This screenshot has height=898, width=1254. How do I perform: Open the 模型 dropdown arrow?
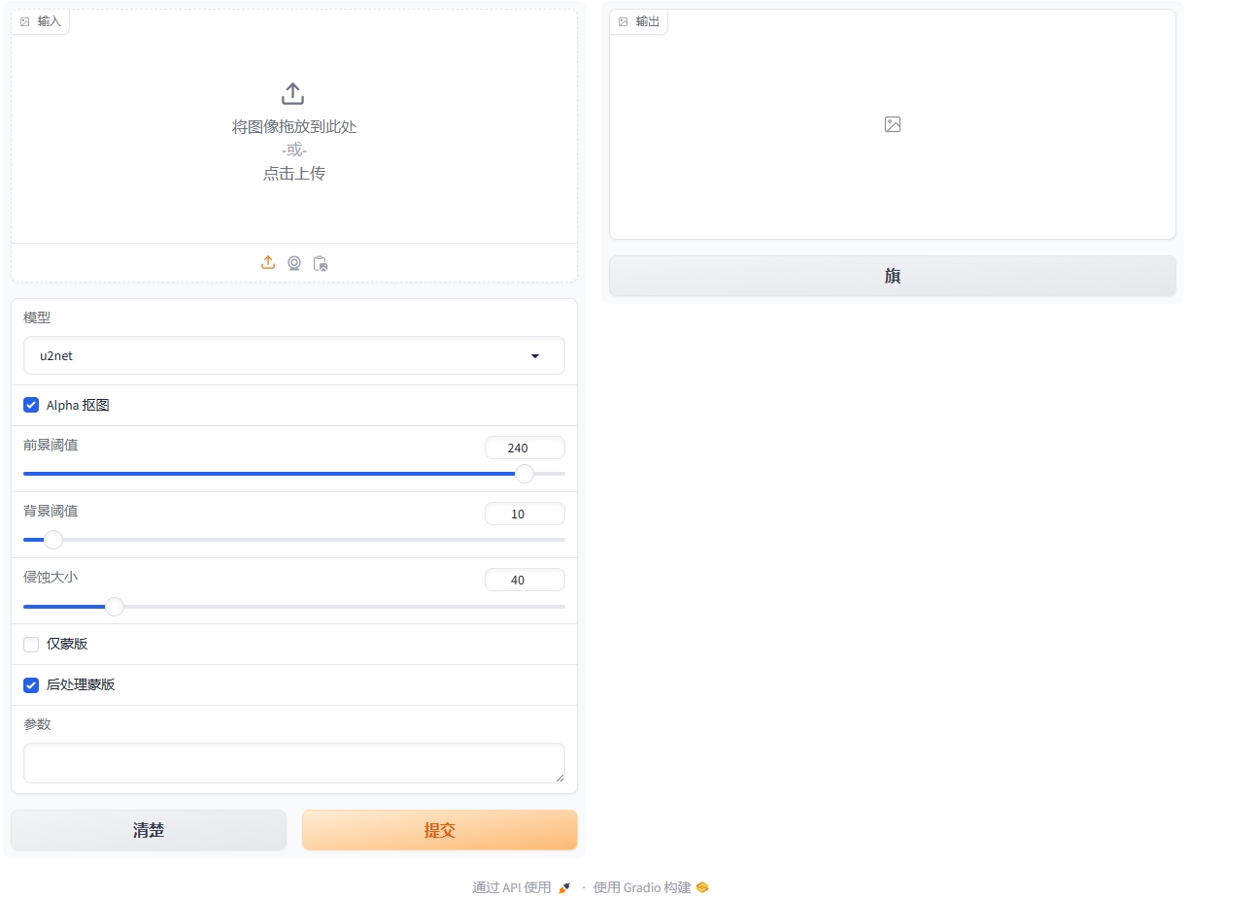(535, 356)
